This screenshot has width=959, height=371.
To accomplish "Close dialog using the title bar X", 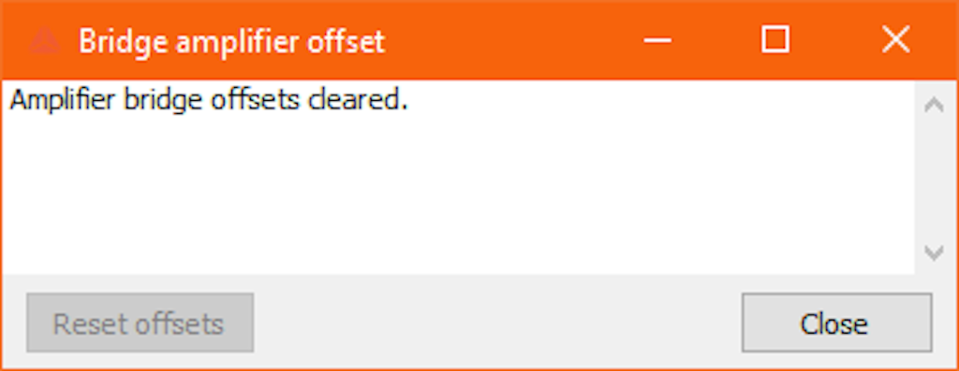I will pyautogui.click(x=896, y=39).
